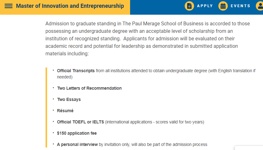This screenshot has width=263, height=150.
Task: Click the Master of Innovation and Entrepreneurship title
Action: (x=70, y=6)
